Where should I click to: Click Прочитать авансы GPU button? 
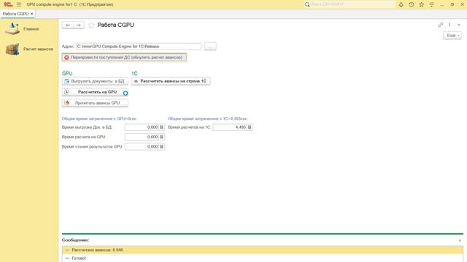coord(95,103)
